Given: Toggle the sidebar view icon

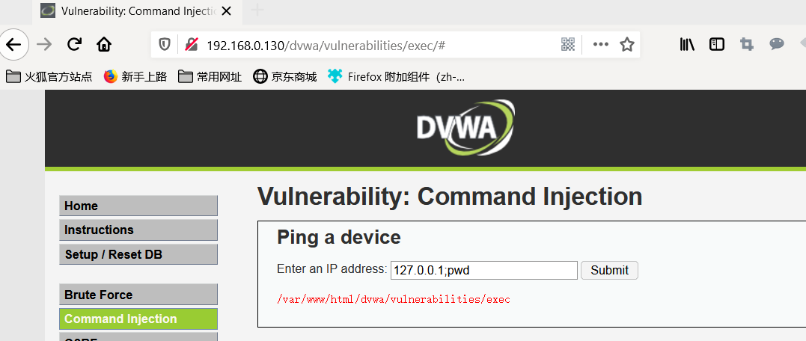Looking at the screenshot, I should (716, 45).
